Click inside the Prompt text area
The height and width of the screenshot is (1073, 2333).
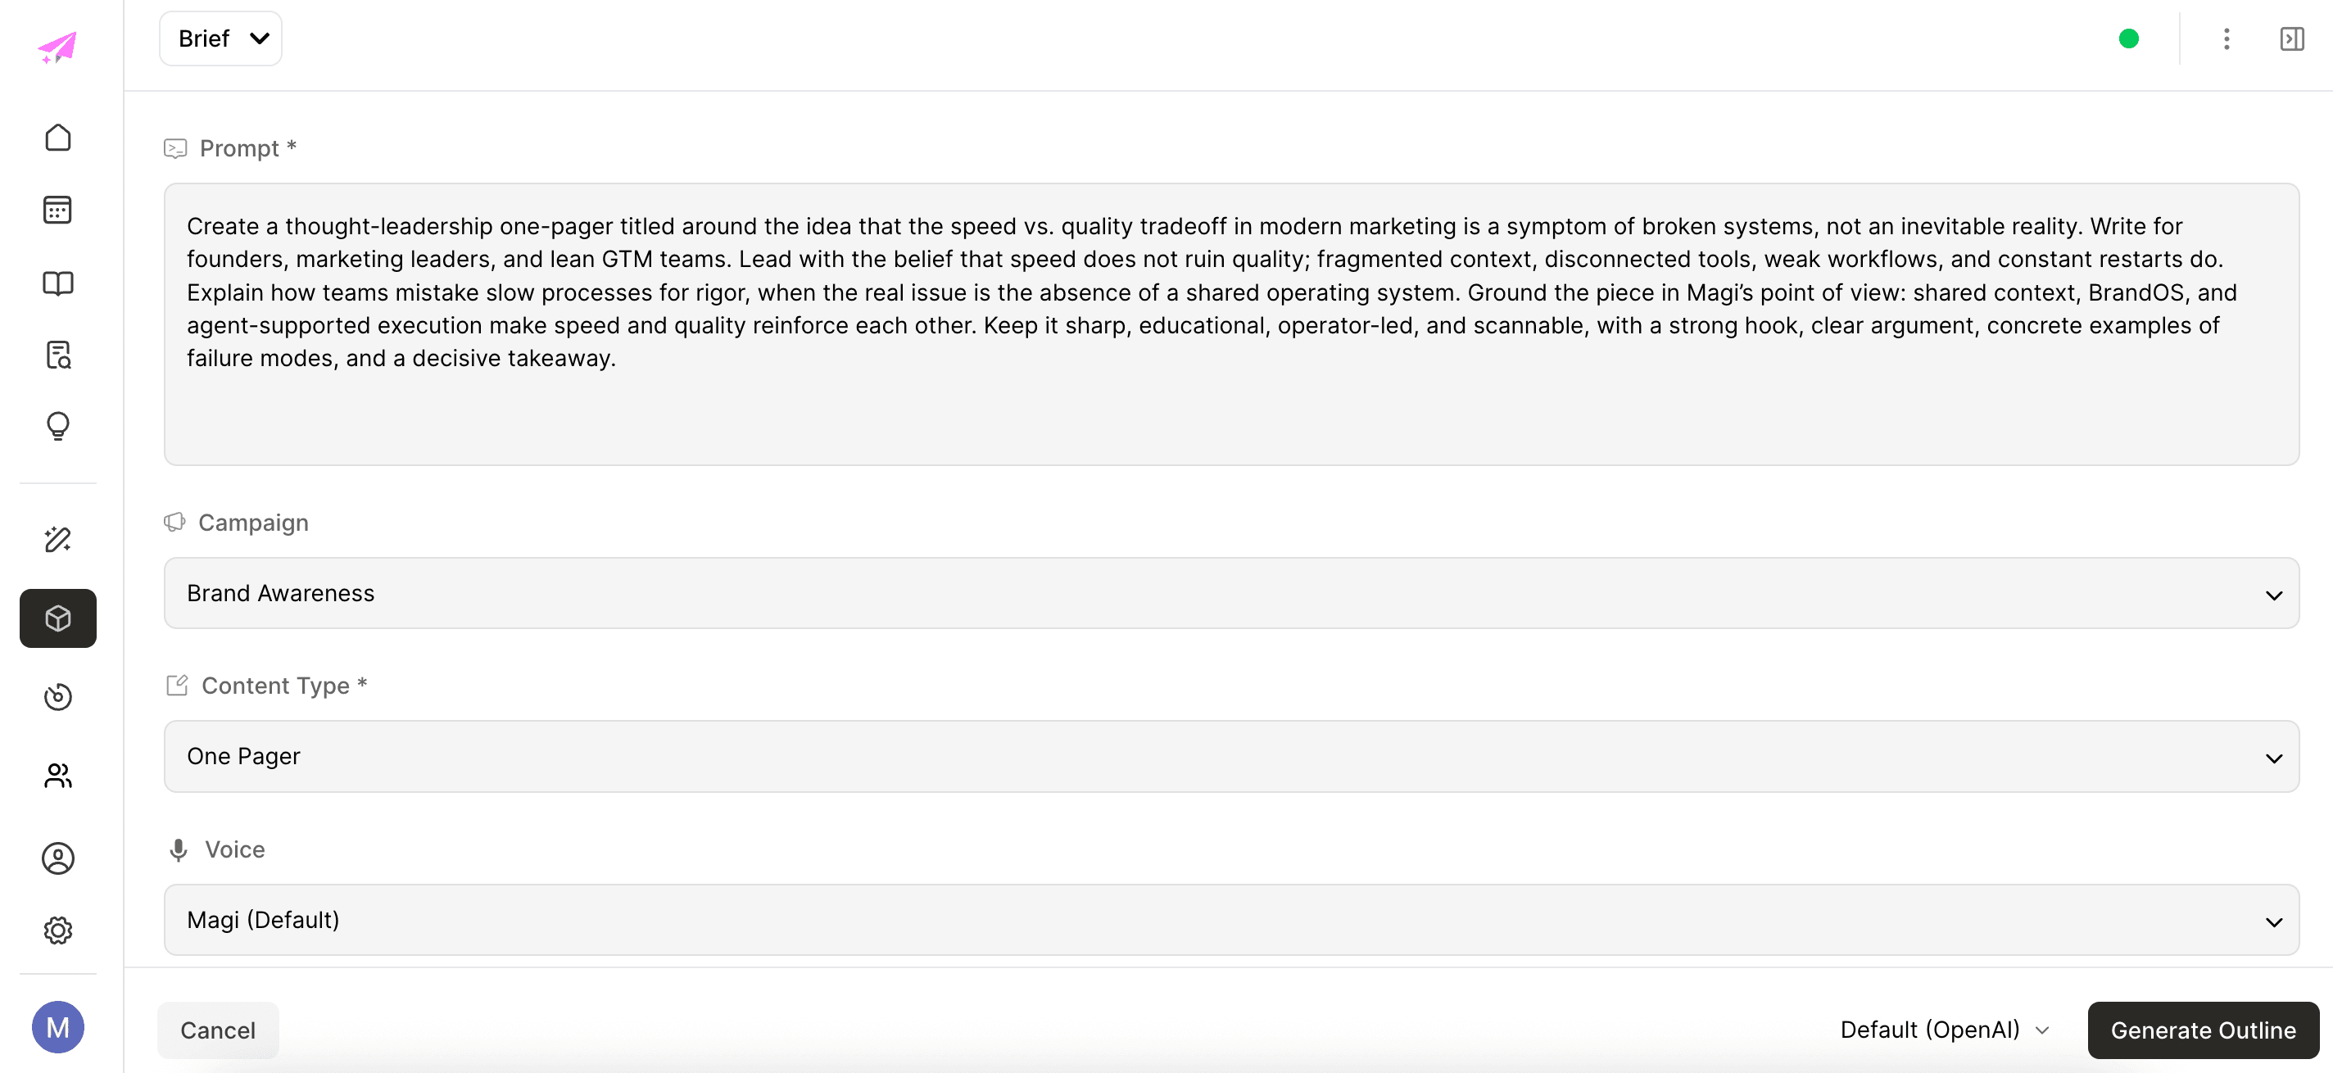coord(1230,324)
